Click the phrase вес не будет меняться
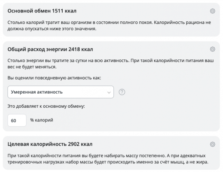Image resolution: width=223 pixels, height=172 pixels. [32, 67]
